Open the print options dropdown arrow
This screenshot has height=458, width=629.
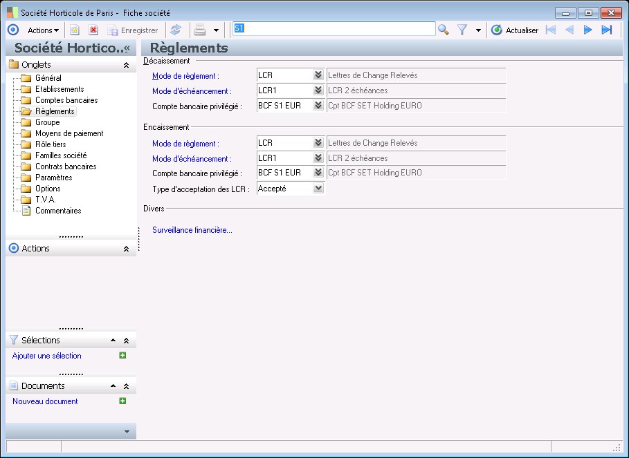[216, 30]
